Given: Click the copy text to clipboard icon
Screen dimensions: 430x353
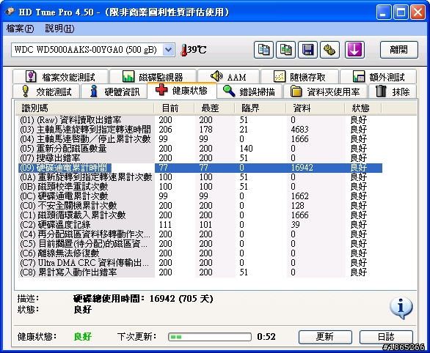Looking at the screenshot, I should [263, 50].
